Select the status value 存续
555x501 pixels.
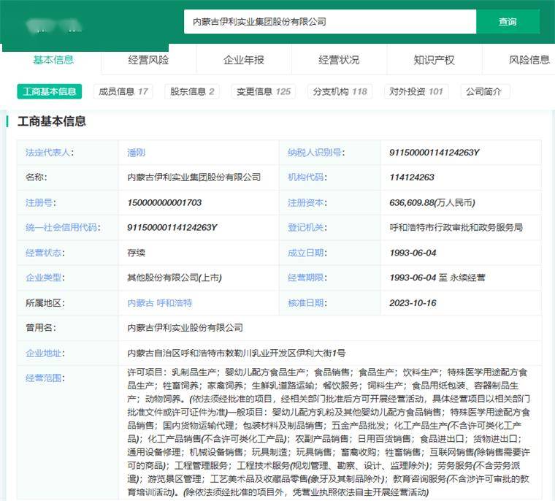(137, 253)
